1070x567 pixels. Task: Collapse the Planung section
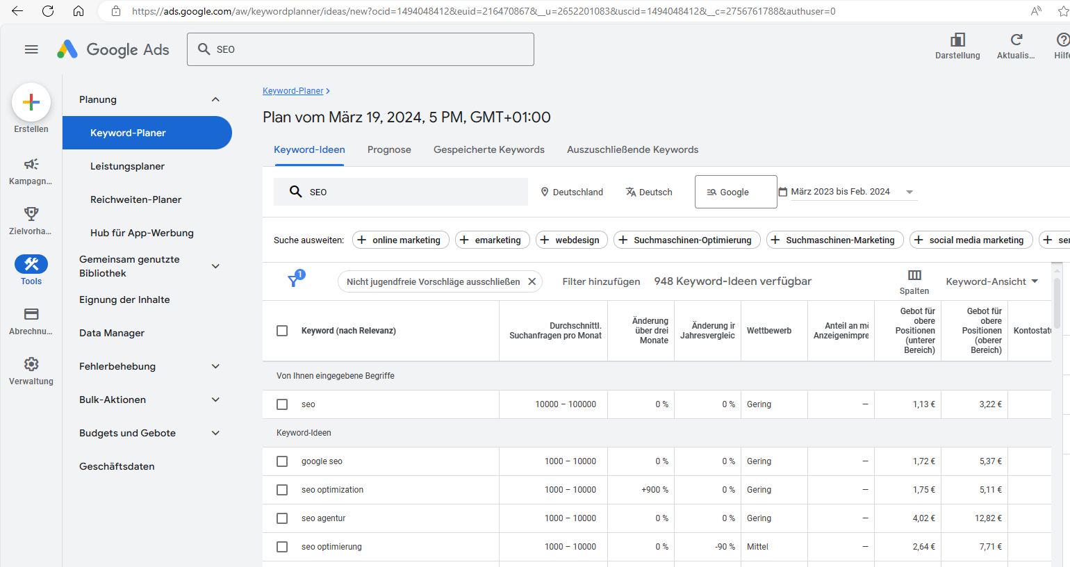point(215,99)
